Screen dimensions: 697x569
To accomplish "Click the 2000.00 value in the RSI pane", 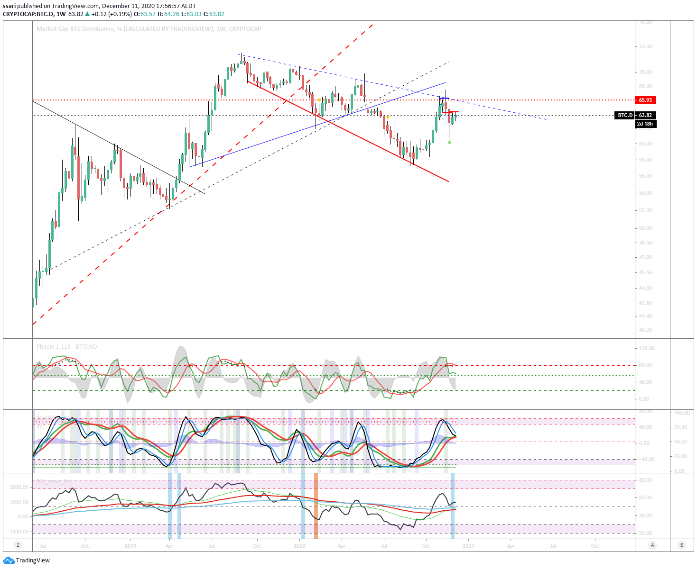I will (19, 487).
